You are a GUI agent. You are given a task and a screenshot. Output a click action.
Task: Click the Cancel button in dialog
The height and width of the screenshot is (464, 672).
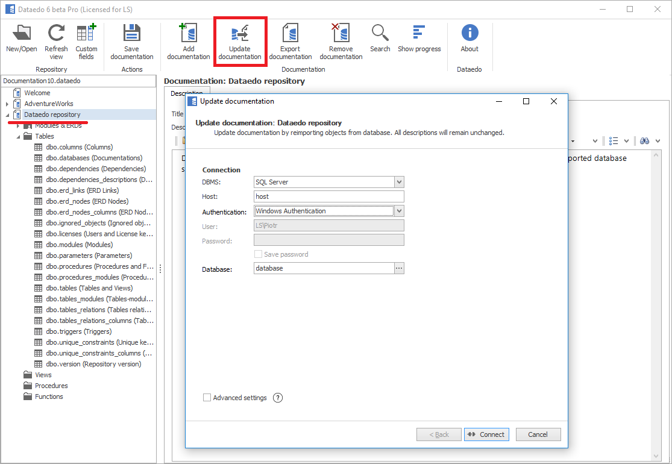[538, 434]
